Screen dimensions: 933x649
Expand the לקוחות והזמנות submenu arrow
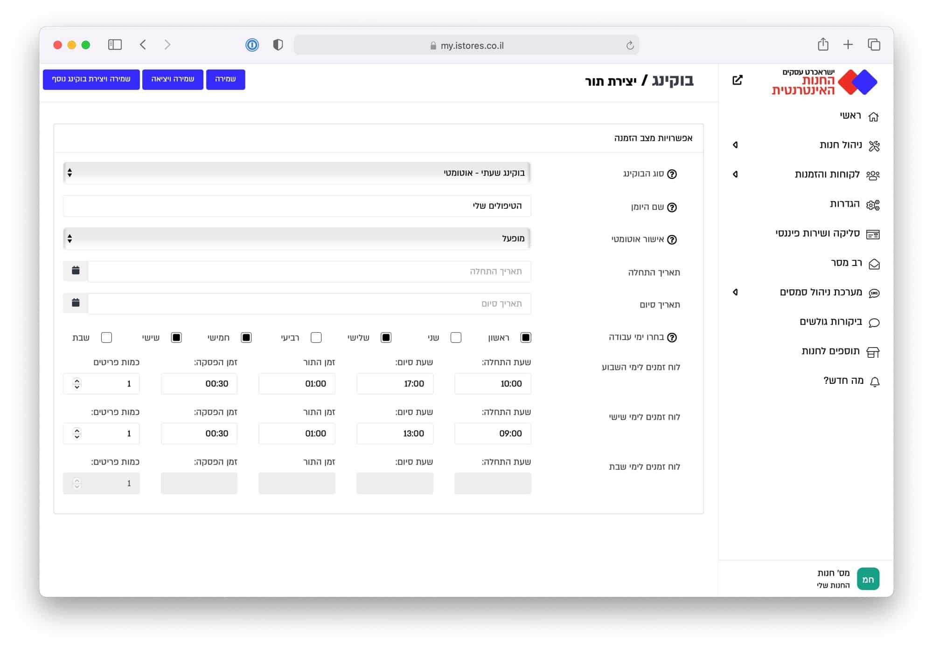pyautogui.click(x=735, y=174)
